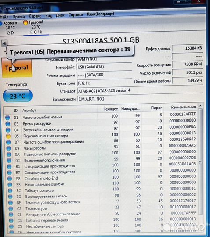Image resolution: width=210 pixels, height=237 pixels.
Task: Open the Диск menu
Action: [60, 15]
